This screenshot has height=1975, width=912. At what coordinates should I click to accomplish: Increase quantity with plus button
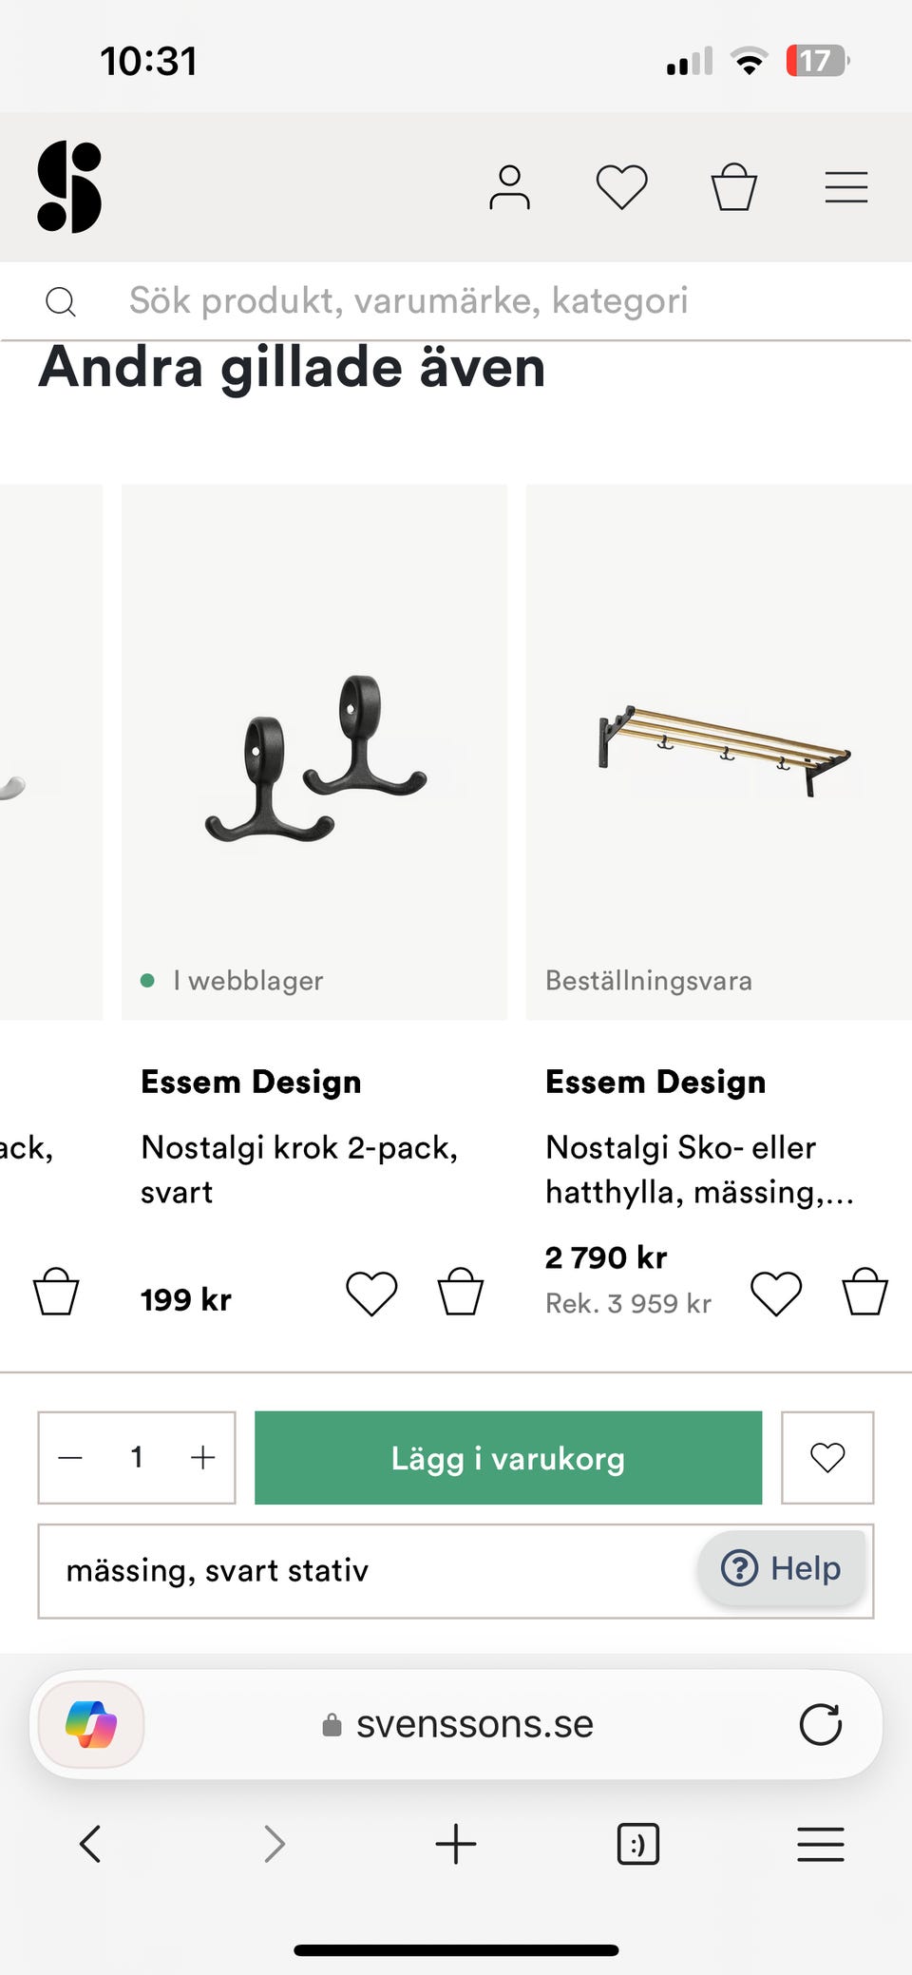point(203,1458)
